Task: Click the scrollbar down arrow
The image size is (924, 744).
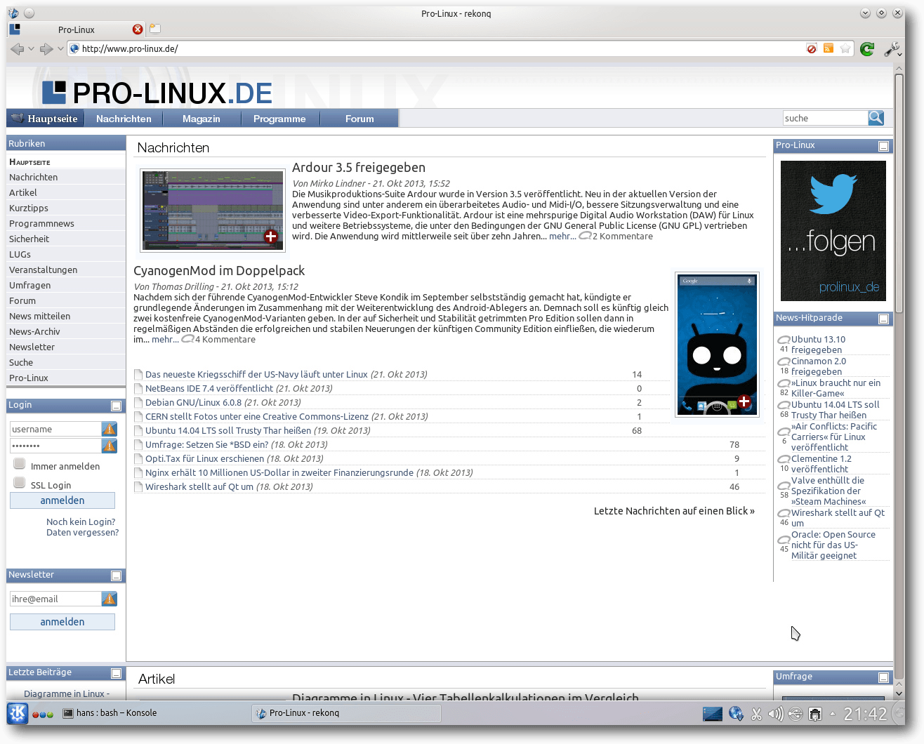Action: (x=899, y=693)
